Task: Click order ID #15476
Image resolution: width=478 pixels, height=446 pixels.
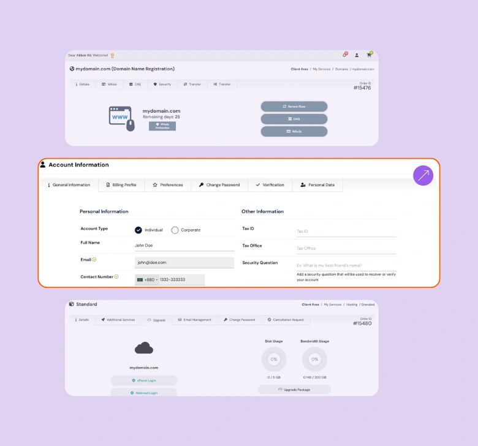Action: [362, 88]
